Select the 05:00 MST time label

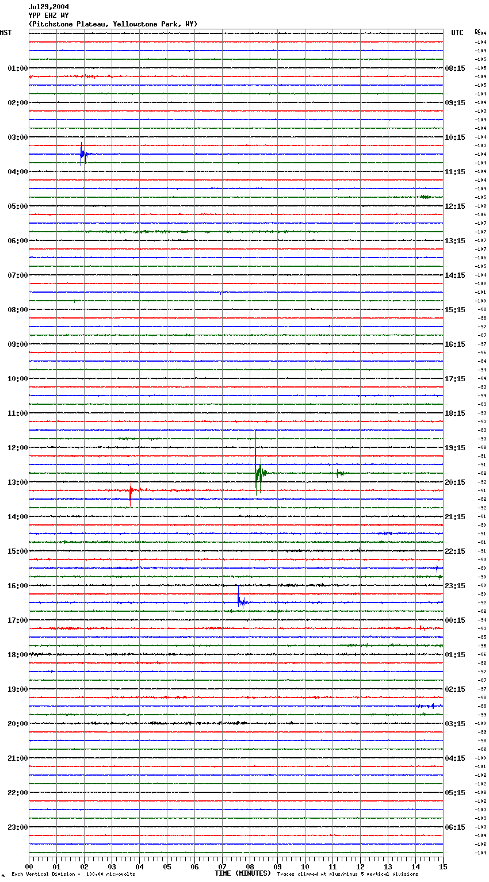pyautogui.click(x=18, y=206)
